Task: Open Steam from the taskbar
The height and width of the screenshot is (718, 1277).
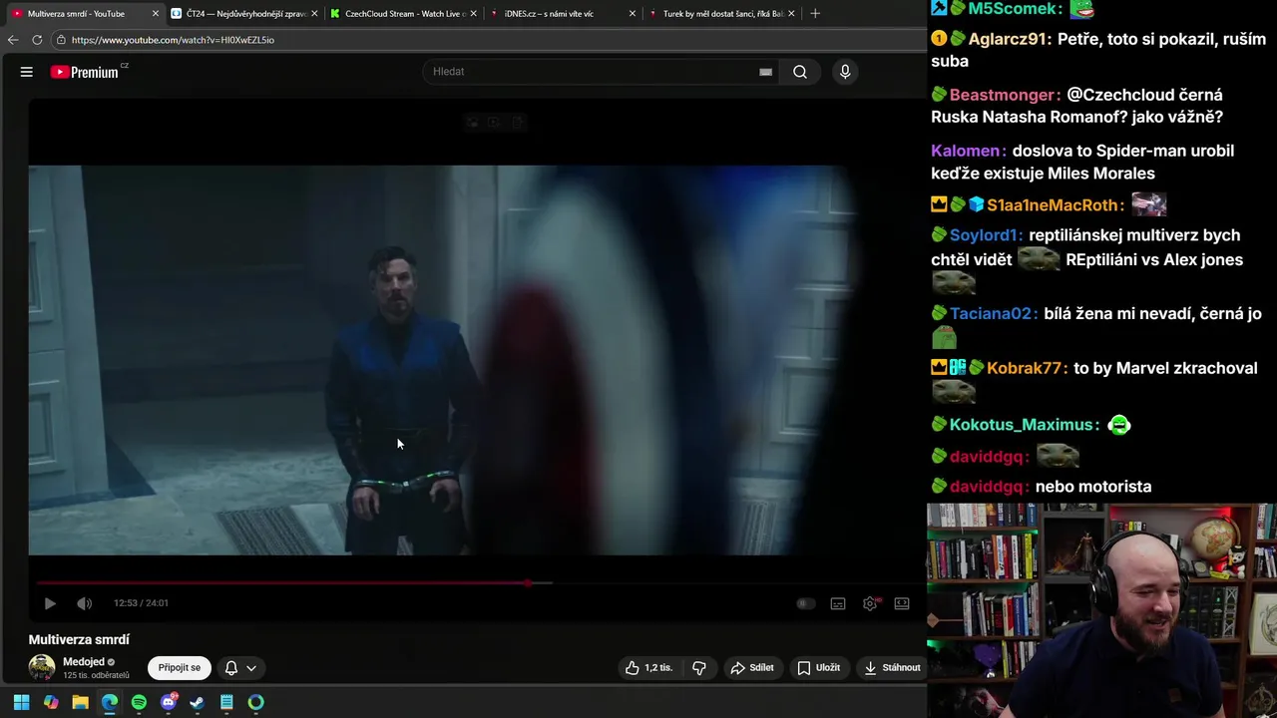Action: pos(198,702)
